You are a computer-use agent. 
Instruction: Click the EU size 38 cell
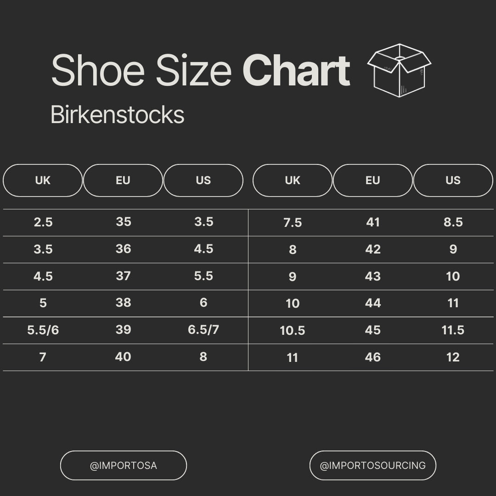point(124,303)
